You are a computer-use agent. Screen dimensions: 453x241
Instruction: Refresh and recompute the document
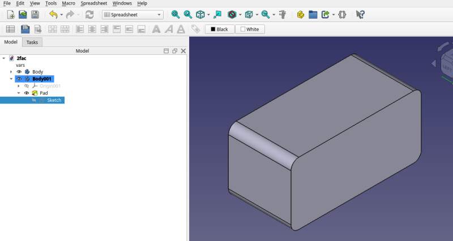(89, 15)
